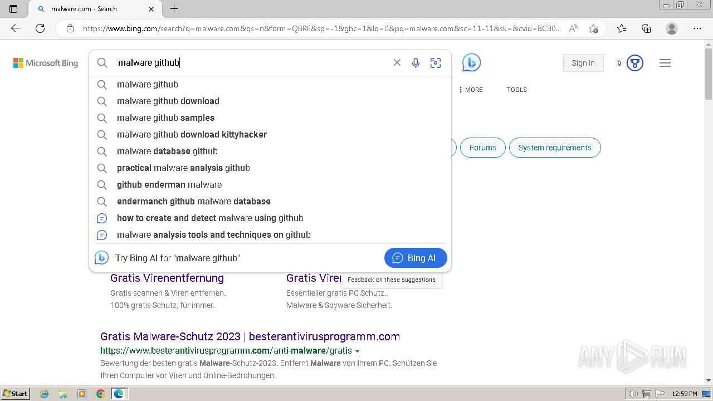Select suggestion 'malware database github'
The width and height of the screenshot is (713, 401).
270,151
